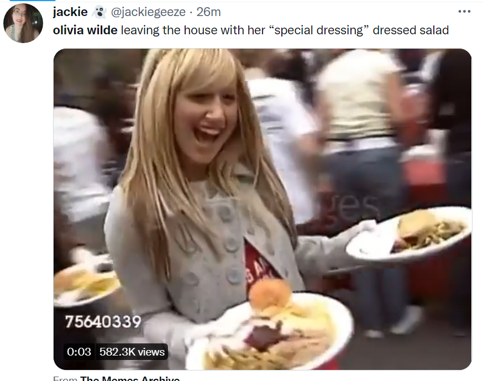Click the blue tab indicator at top
The height and width of the screenshot is (381, 483).
33,1
